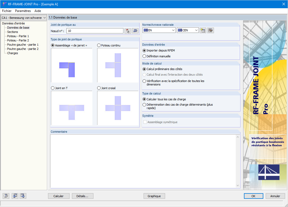Click comment box scroll up arrow
288x207 pixels.
tap(238, 137)
